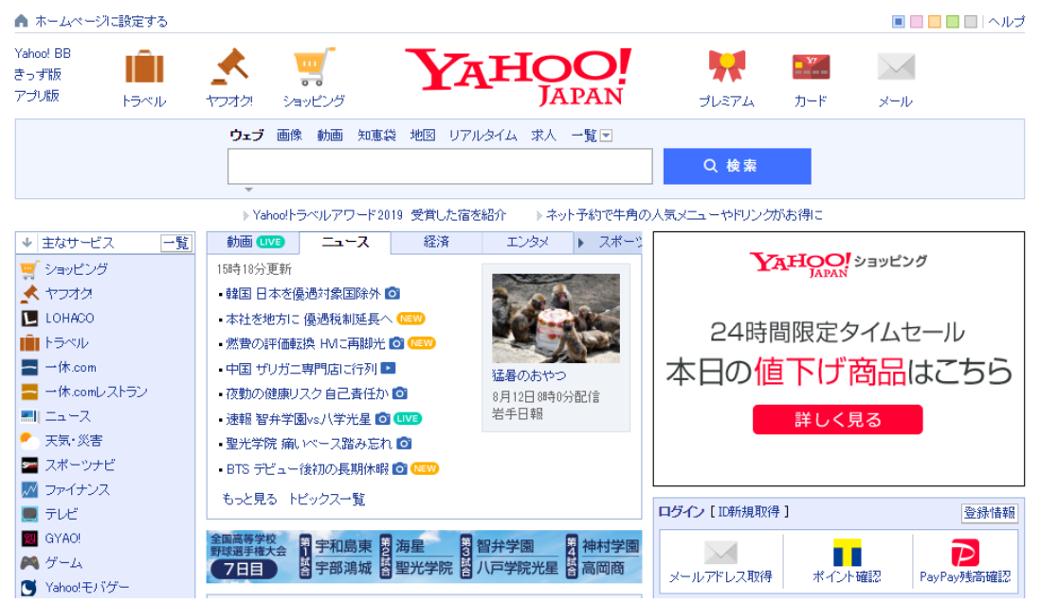Viewport: 1039px width, 603px height.
Task: Click the 一休.comレストラン icon in sidebar
Action: coord(29,392)
